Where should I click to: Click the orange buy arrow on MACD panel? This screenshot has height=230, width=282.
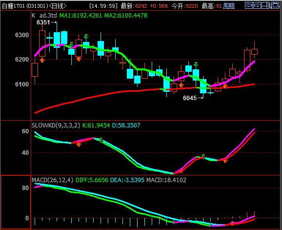click(x=232, y=223)
